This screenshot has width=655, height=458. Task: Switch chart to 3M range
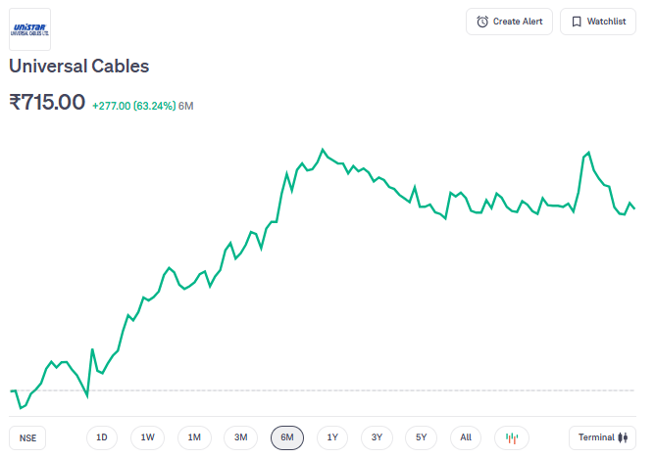point(240,437)
